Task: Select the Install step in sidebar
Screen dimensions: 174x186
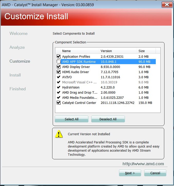Action: click(x=15, y=75)
